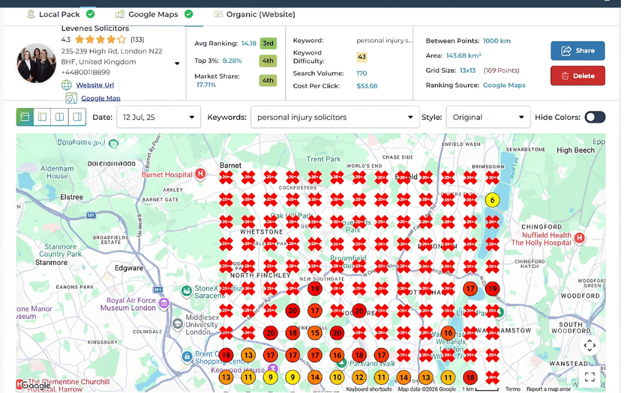Click Report a map error
This screenshot has height=393, width=625.
[549, 389]
